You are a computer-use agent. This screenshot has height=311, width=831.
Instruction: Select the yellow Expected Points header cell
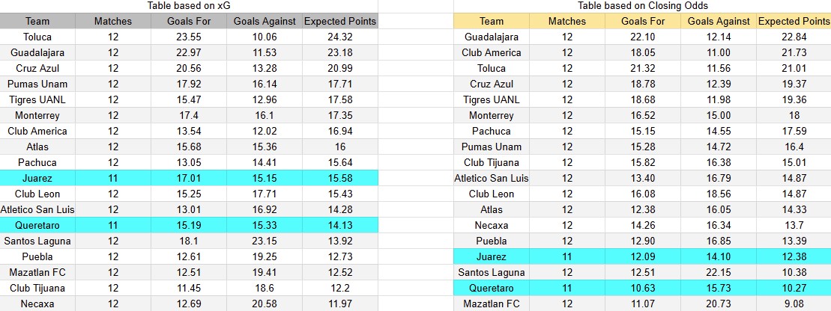point(794,21)
